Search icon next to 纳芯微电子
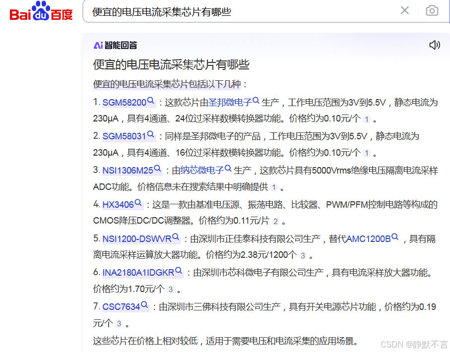The width and height of the screenshot is (450, 352). pos(228,169)
